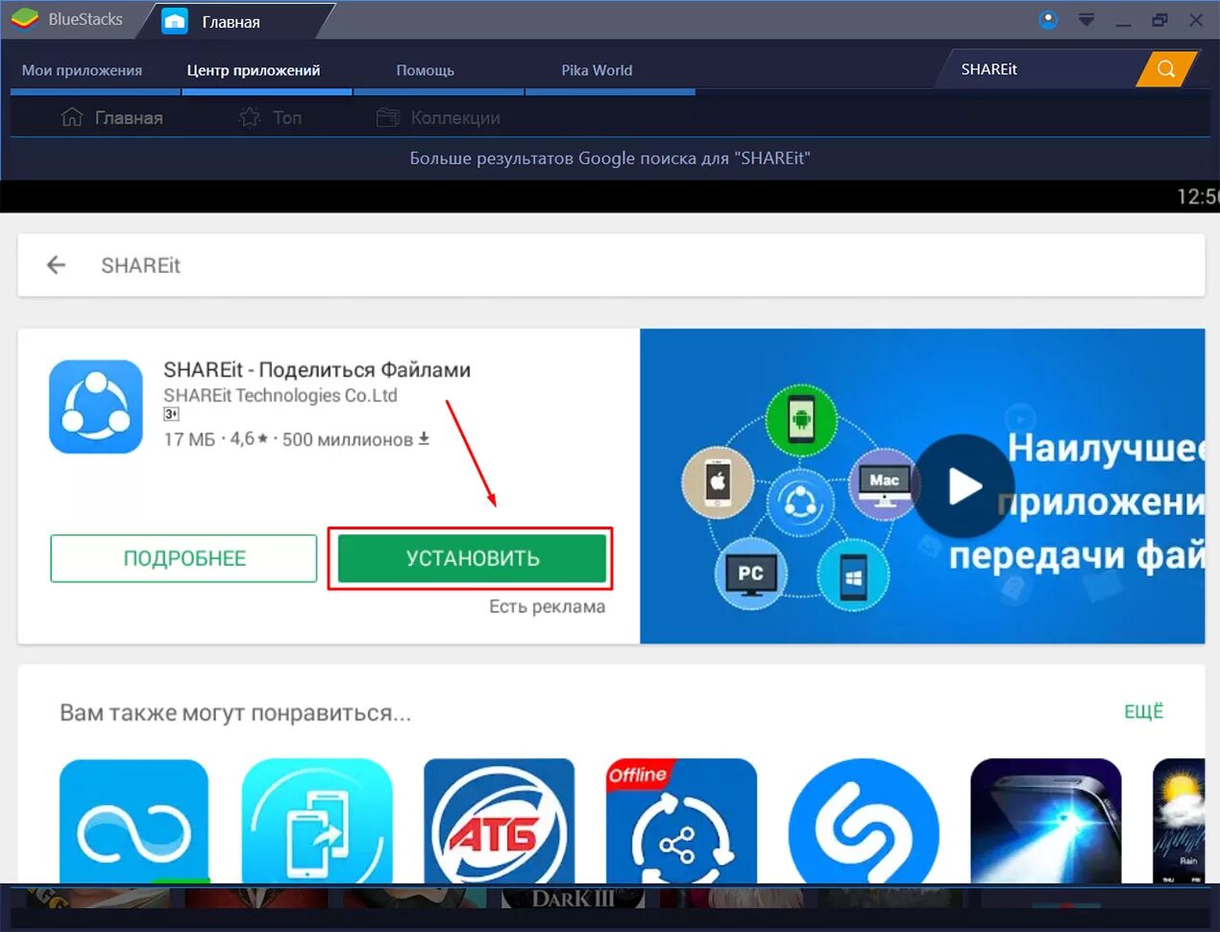Click more Google search results for SHAREit
The width and height of the screenshot is (1220, 932).
(x=610, y=159)
